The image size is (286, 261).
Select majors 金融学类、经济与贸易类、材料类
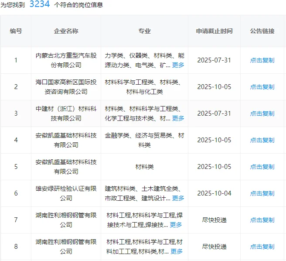[x=144, y=140]
